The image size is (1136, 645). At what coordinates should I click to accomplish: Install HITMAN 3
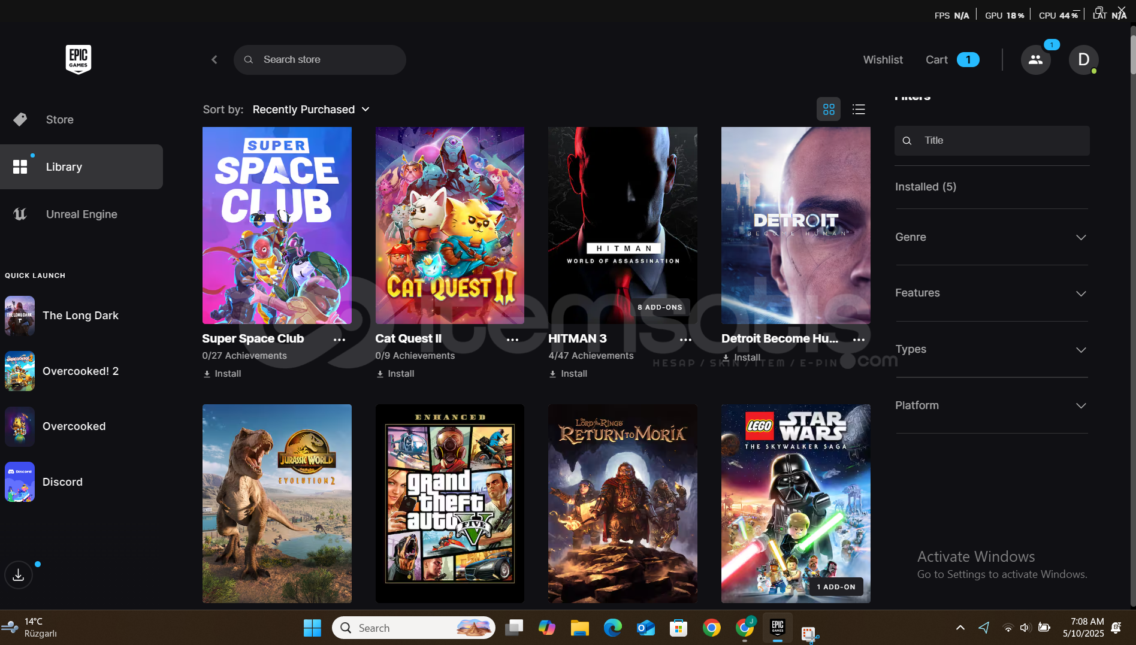[x=568, y=374]
